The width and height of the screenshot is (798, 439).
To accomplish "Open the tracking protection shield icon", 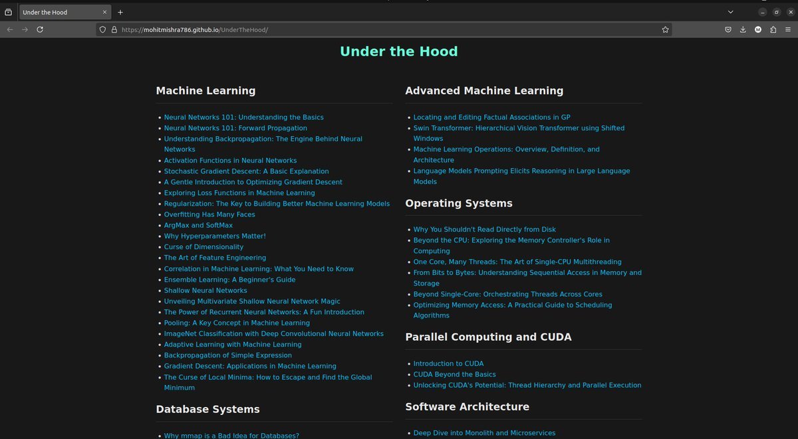I will [x=102, y=29].
